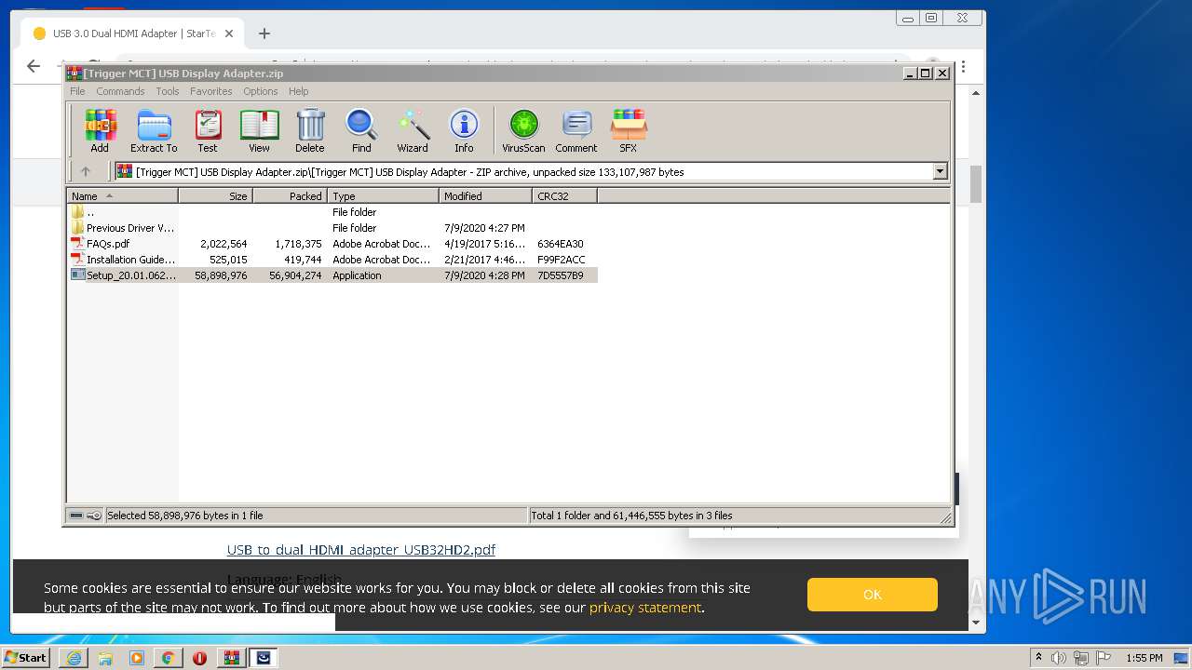Click the browser Back arrow
Screen dimensions: 1192x670
[34, 66]
